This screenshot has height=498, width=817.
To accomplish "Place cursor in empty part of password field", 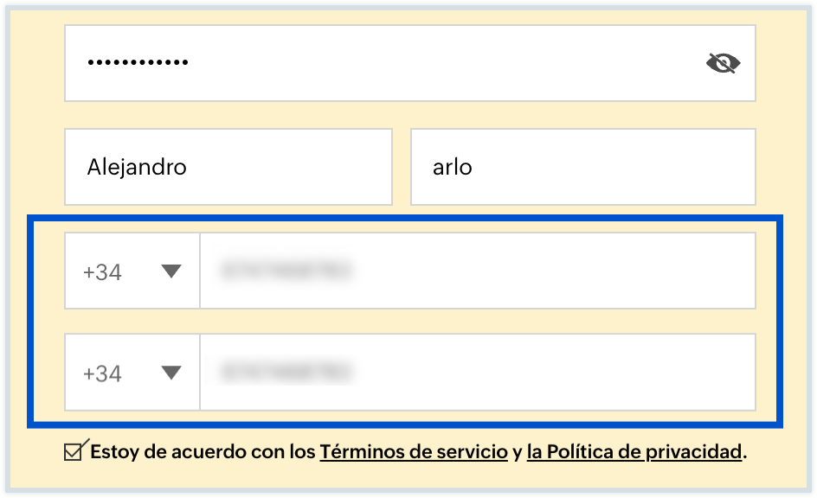I will coord(433,63).
